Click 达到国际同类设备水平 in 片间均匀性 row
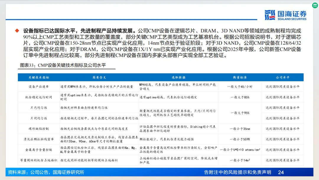This screenshot has height=180, width=319. click(x=283, y=118)
